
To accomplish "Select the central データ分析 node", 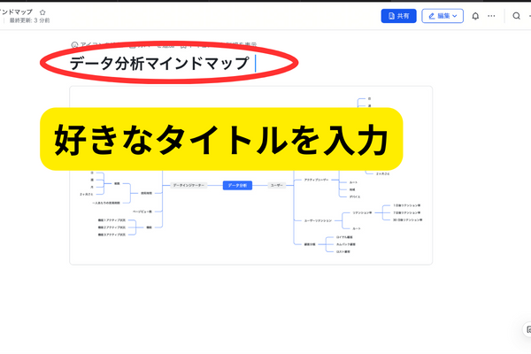I will (x=237, y=185).
